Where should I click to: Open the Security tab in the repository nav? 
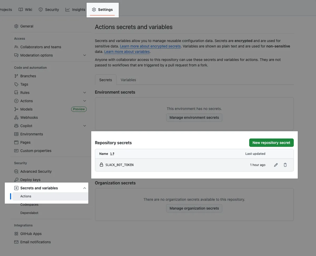49,10
